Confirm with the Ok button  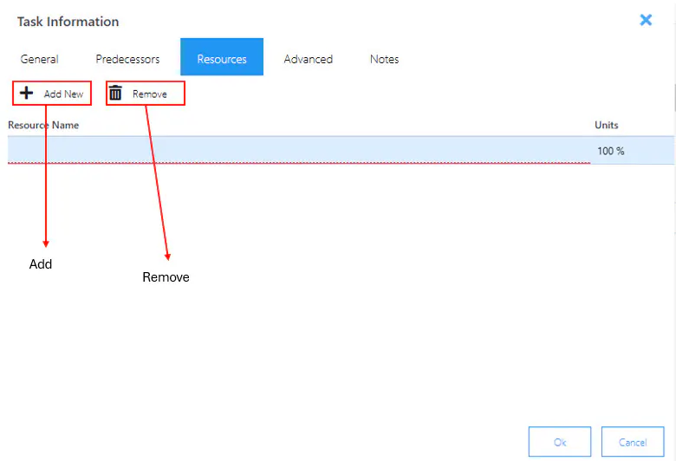point(560,442)
